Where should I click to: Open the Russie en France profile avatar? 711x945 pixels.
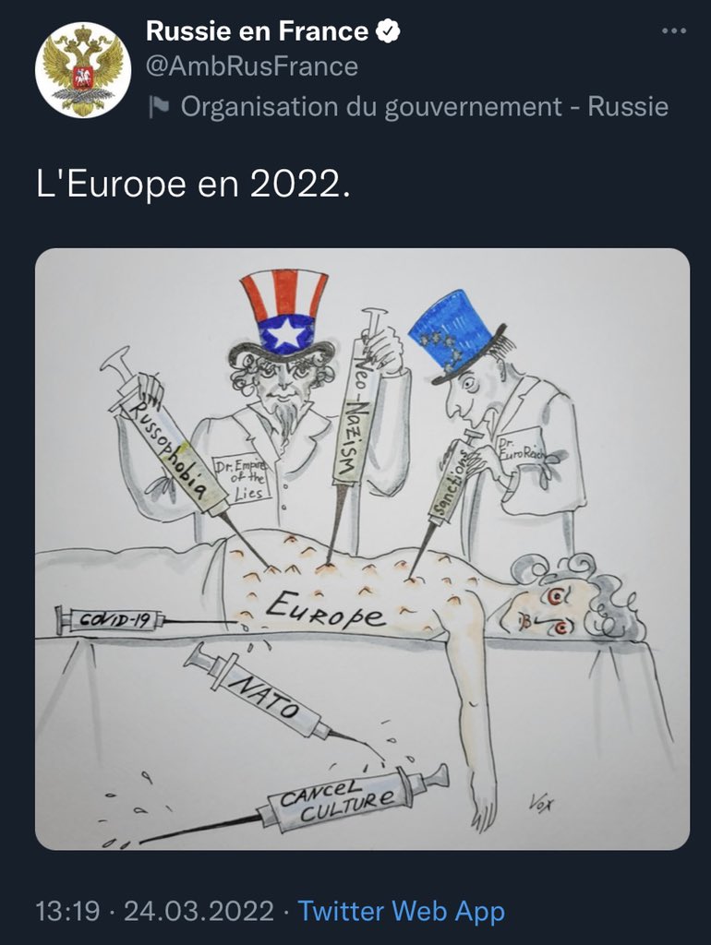coord(83,69)
